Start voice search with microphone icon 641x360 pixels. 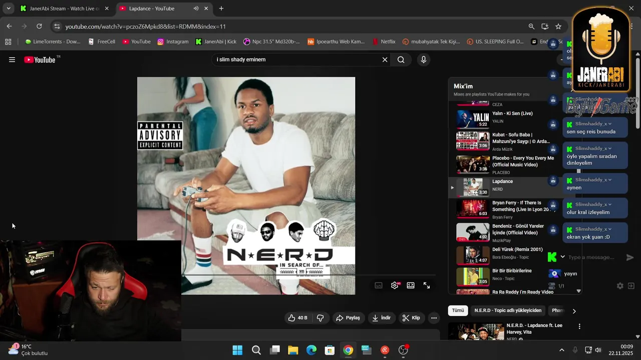click(x=424, y=59)
